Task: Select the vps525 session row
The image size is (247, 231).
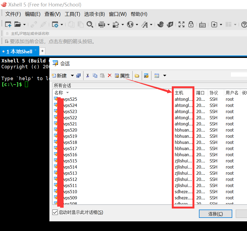Action: click(150, 99)
